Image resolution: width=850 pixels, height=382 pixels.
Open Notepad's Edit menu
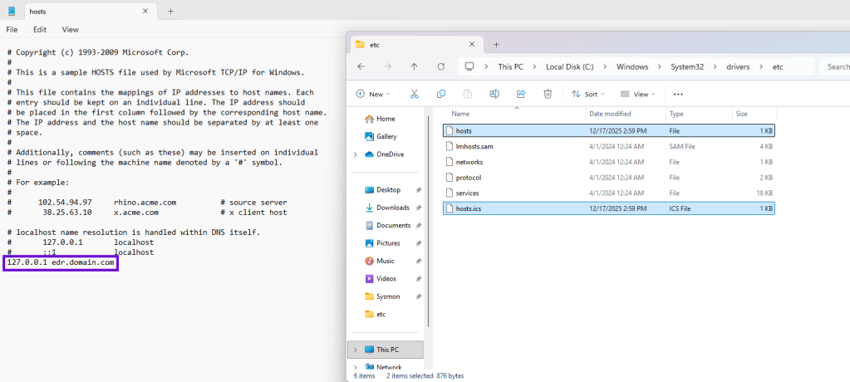pos(39,29)
